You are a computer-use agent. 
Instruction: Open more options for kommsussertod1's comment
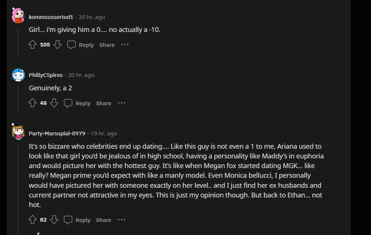click(x=125, y=45)
